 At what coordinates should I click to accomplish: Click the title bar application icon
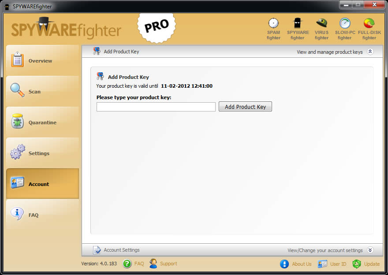7,7
